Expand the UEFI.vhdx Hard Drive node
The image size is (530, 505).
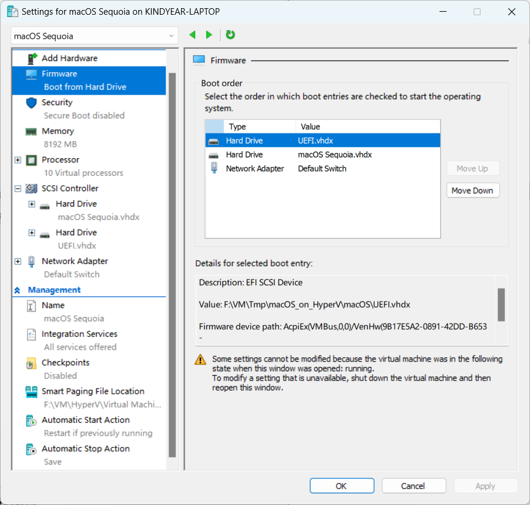click(x=32, y=233)
